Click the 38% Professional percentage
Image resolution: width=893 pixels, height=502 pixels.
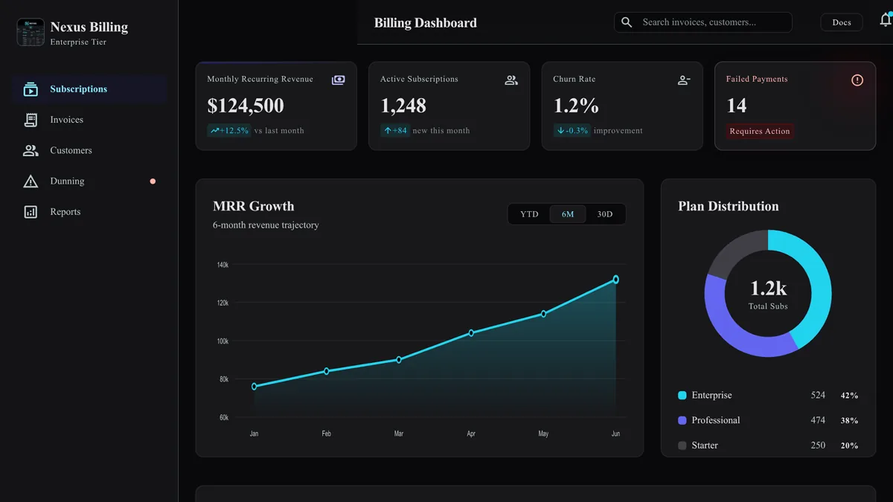point(849,421)
